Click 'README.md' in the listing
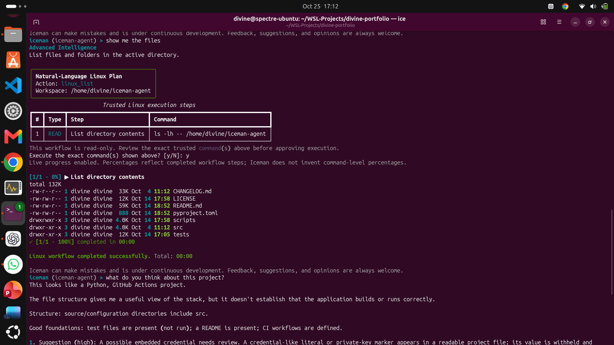Screen dimensions: 614x345 point(187,206)
